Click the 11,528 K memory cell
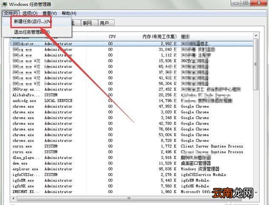The width and height of the screenshot is (269, 205). [167, 163]
